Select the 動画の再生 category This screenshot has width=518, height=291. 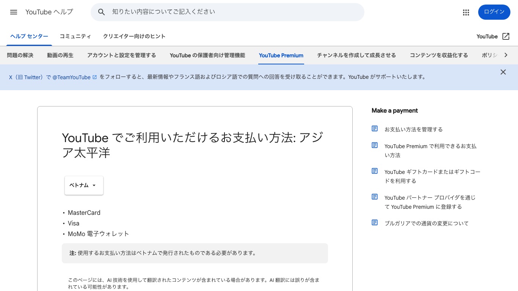(60, 55)
